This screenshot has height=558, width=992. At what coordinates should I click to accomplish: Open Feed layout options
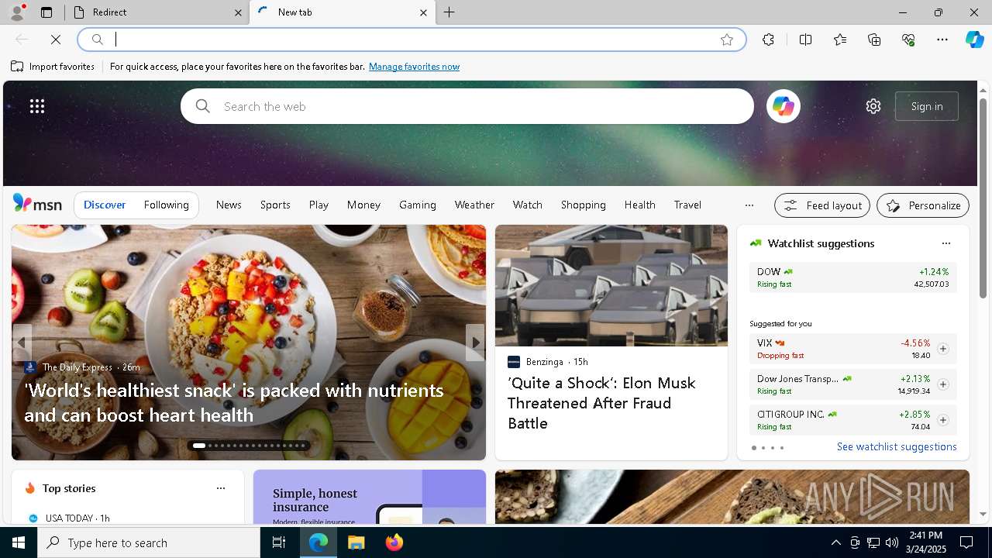[822, 205]
